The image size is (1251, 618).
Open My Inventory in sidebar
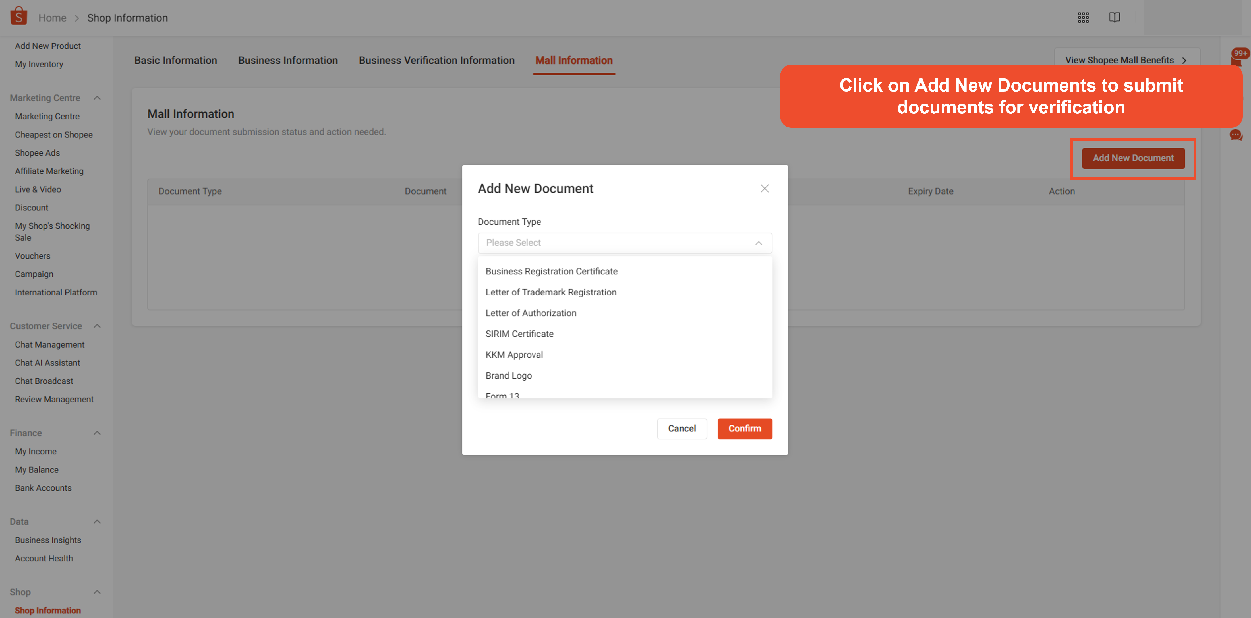(39, 65)
